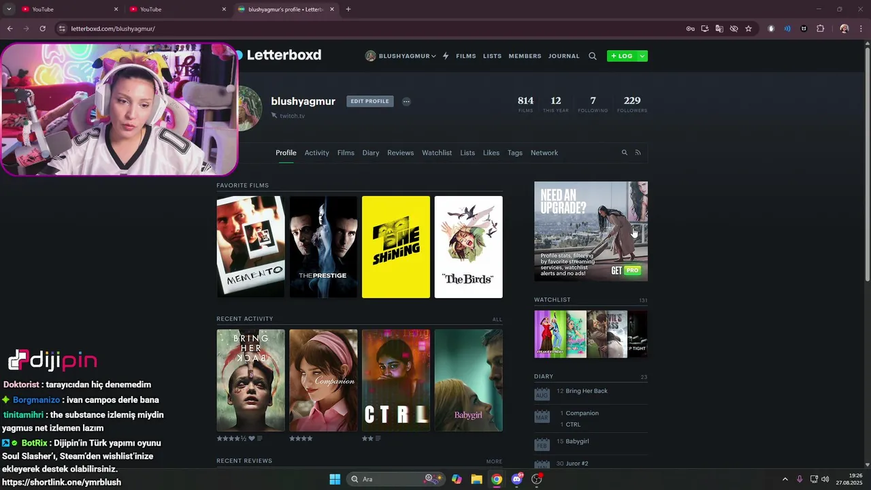Reload the page with the refresh icon

(42, 29)
